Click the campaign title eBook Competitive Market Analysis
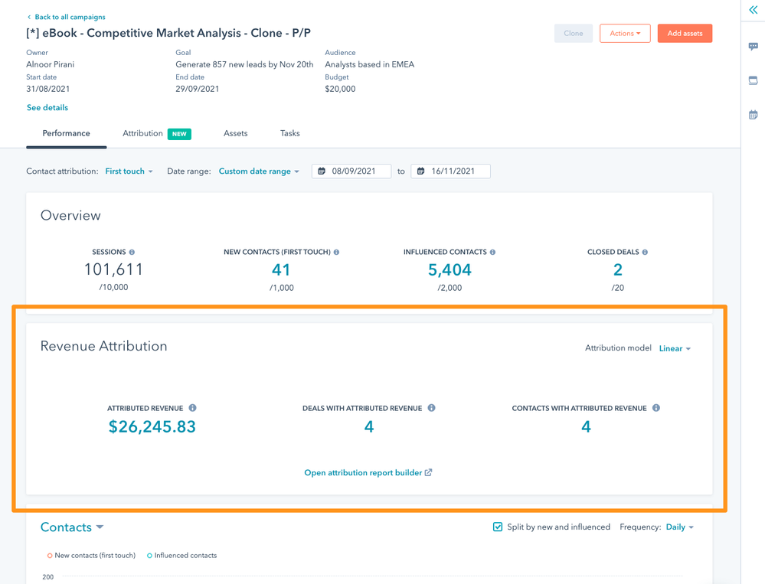 [168, 33]
